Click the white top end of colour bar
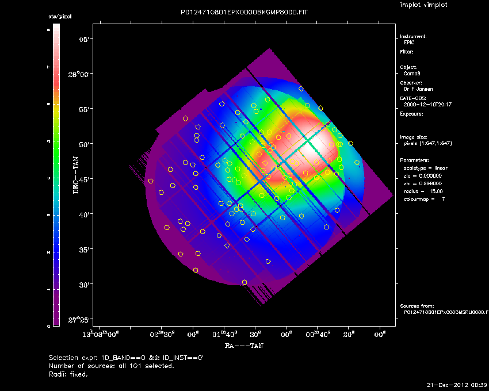The height and width of the screenshot is (391, 489). point(56,28)
